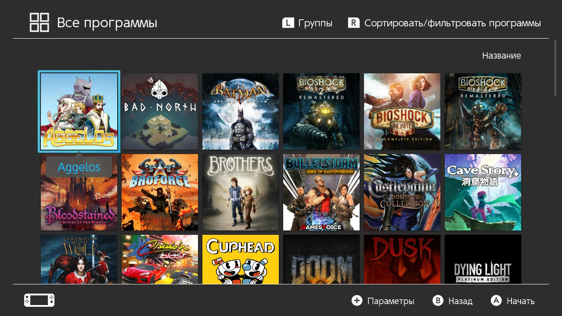Screen dimensions: 562x316
Task: Click the plus Options icon
Action: pyautogui.click(x=357, y=300)
